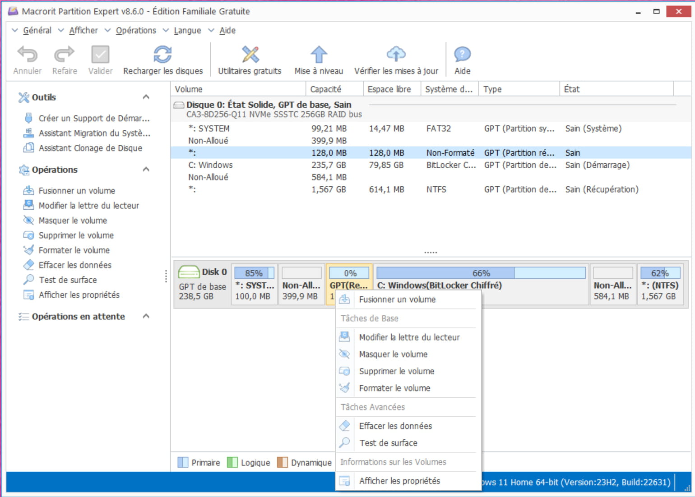Sort by the Capacité column header
695x497 pixels.
point(334,89)
